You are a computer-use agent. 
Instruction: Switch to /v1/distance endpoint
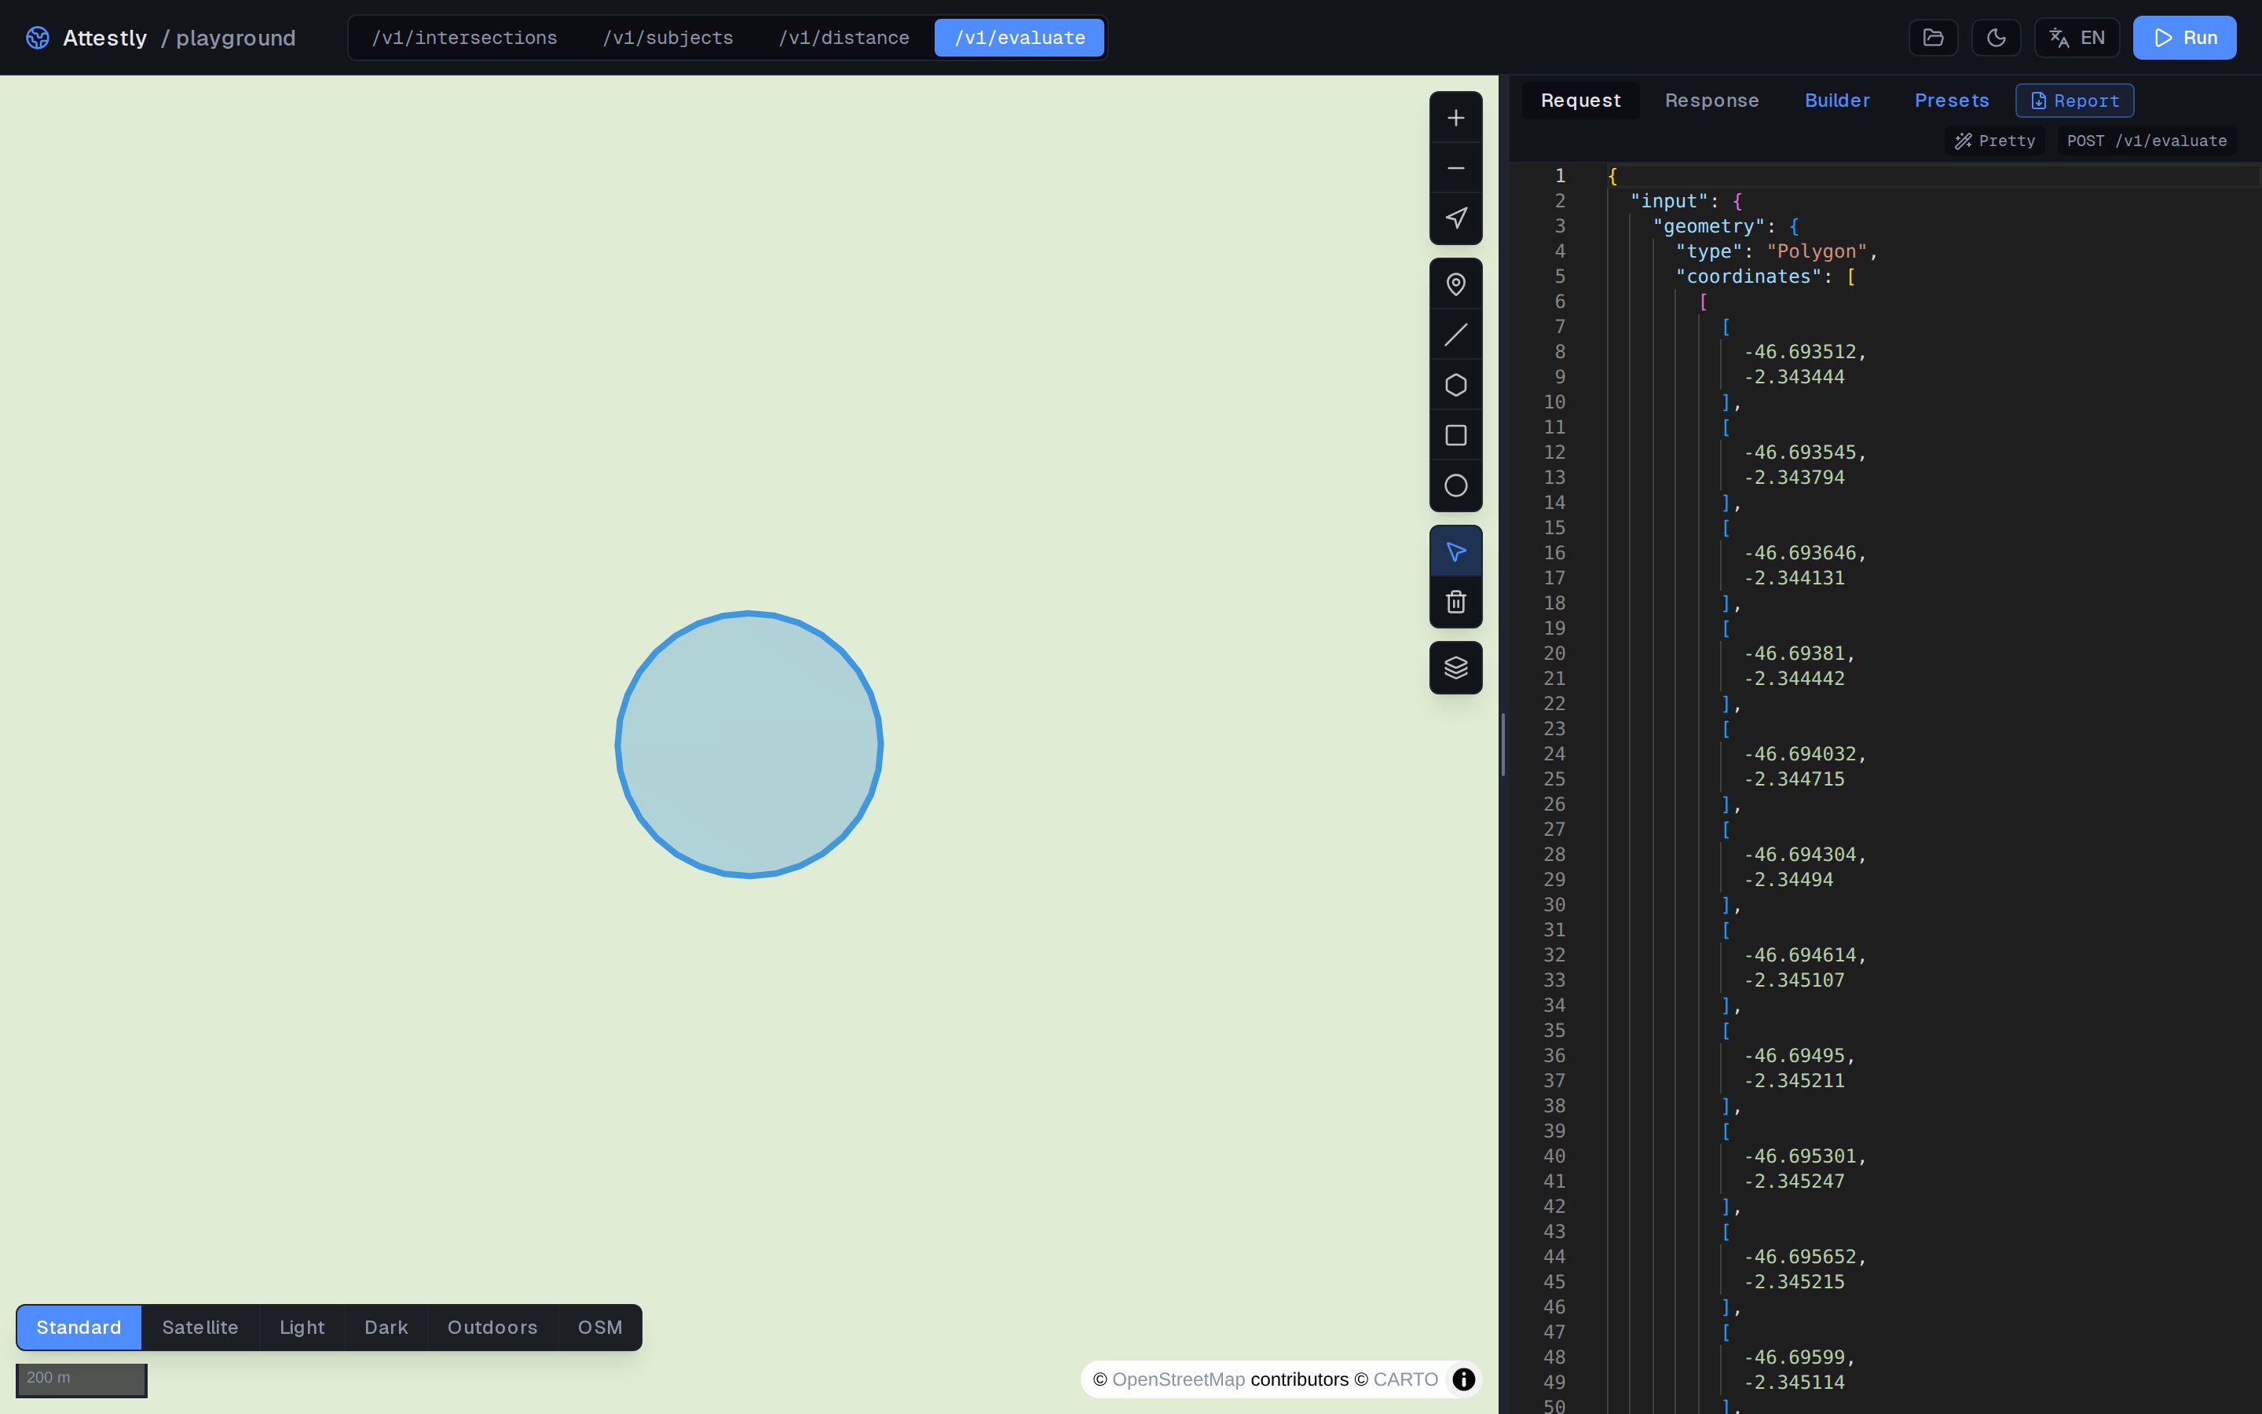844,38
